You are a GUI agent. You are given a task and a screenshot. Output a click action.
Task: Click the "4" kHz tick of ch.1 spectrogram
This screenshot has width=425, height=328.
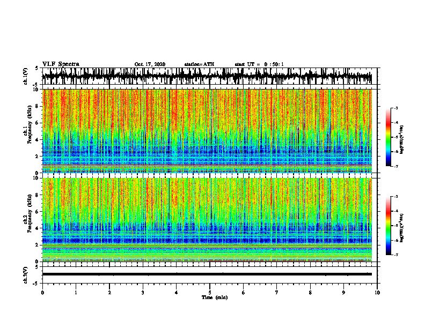click(38, 140)
